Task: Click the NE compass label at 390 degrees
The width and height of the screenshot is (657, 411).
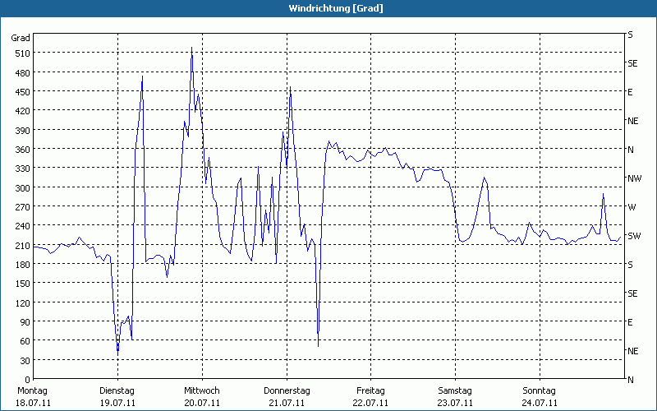Action: point(632,121)
